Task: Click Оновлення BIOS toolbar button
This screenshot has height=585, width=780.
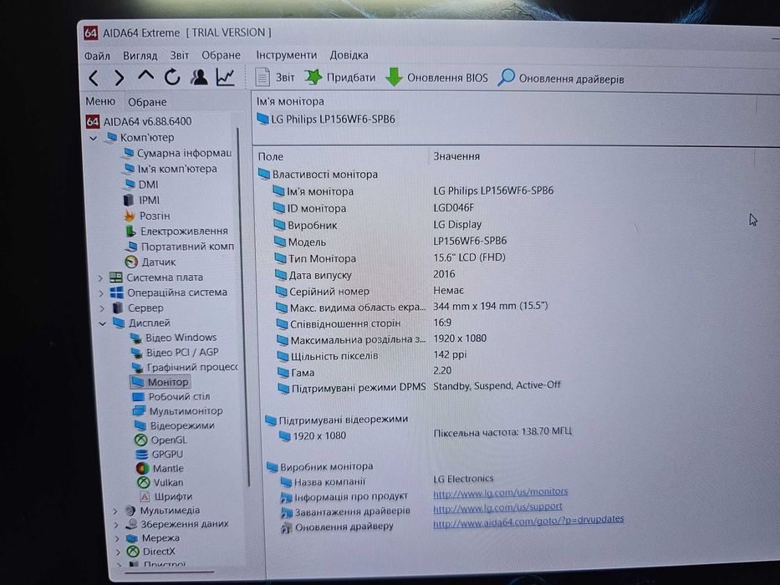Action: point(436,78)
